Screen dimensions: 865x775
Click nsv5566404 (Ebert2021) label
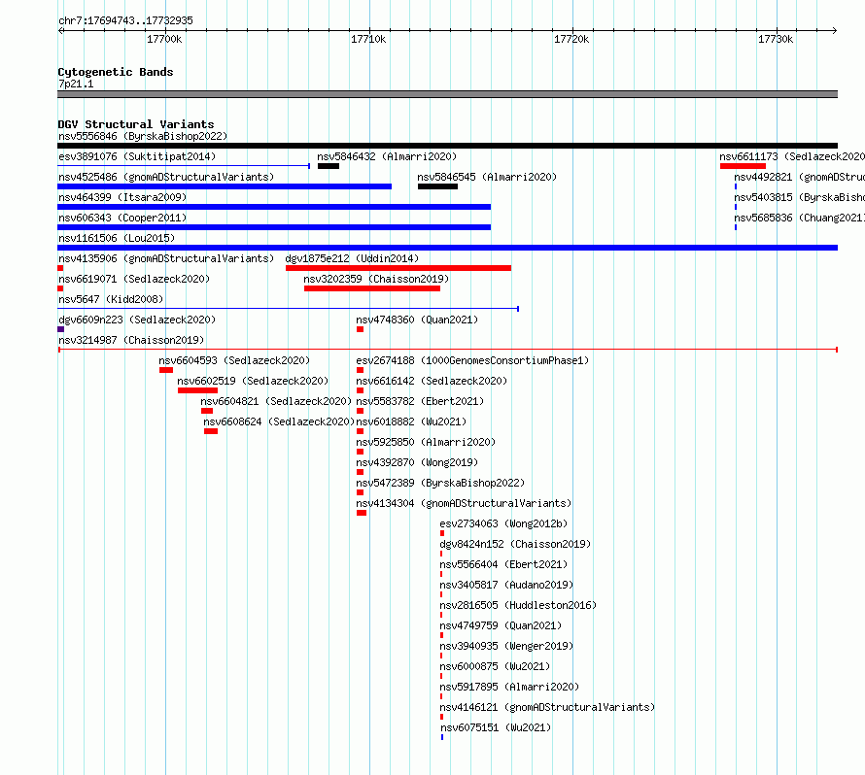503,564
